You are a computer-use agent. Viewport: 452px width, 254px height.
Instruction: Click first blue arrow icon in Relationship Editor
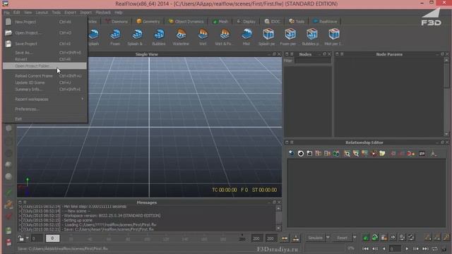tap(292, 153)
